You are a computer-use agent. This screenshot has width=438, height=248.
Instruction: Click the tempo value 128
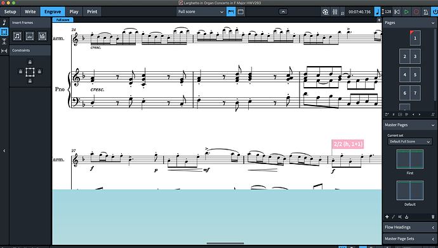click(388, 11)
